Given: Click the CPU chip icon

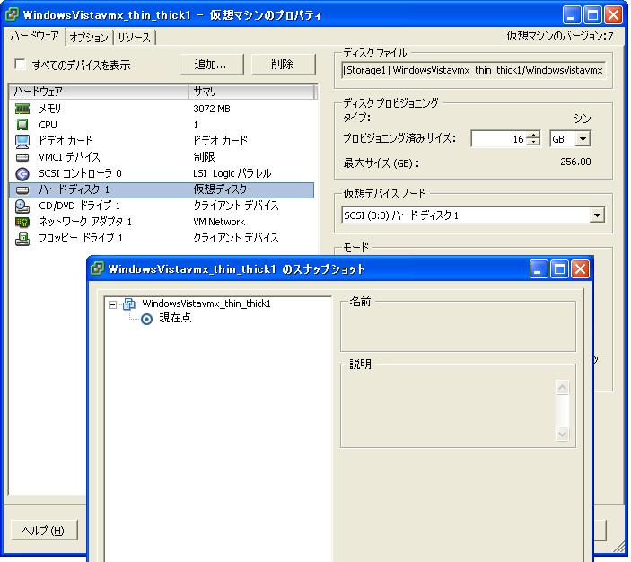Looking at the screenshot, I should click(x=22, y=125).
